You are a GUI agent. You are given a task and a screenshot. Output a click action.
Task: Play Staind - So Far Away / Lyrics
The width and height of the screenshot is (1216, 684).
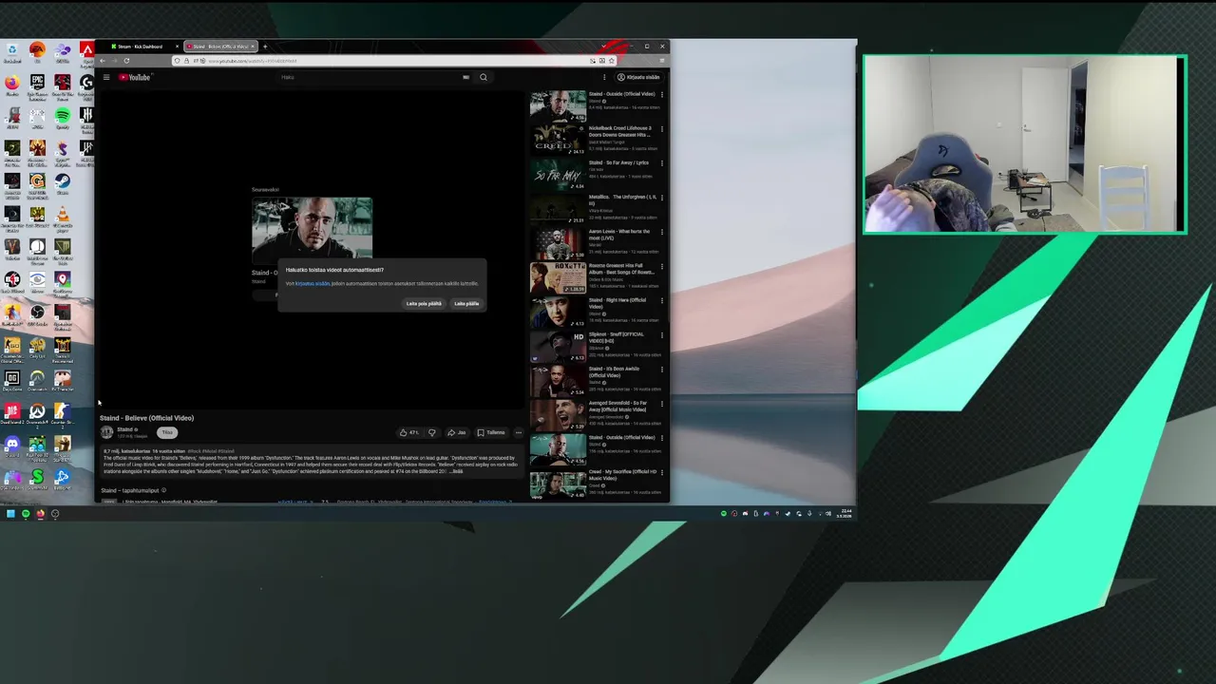(558, 174)
